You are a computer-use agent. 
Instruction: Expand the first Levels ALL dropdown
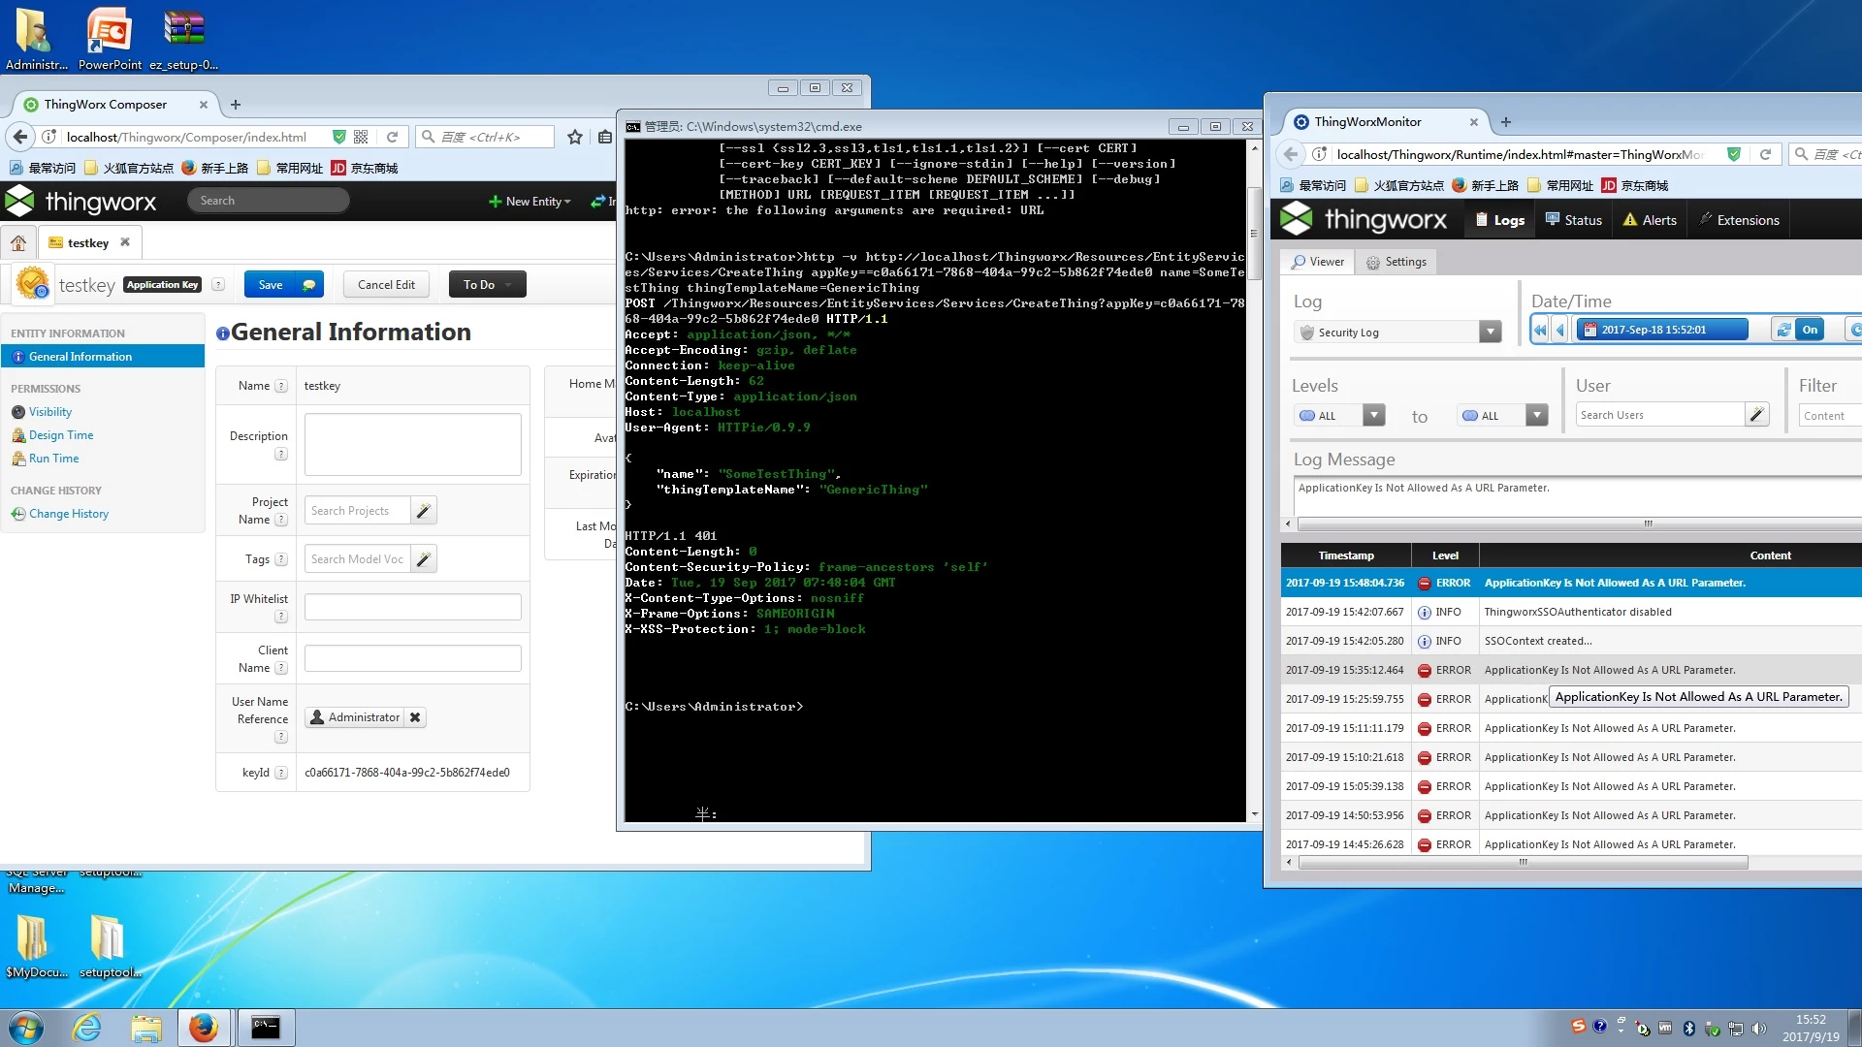tap(1374, 416)
